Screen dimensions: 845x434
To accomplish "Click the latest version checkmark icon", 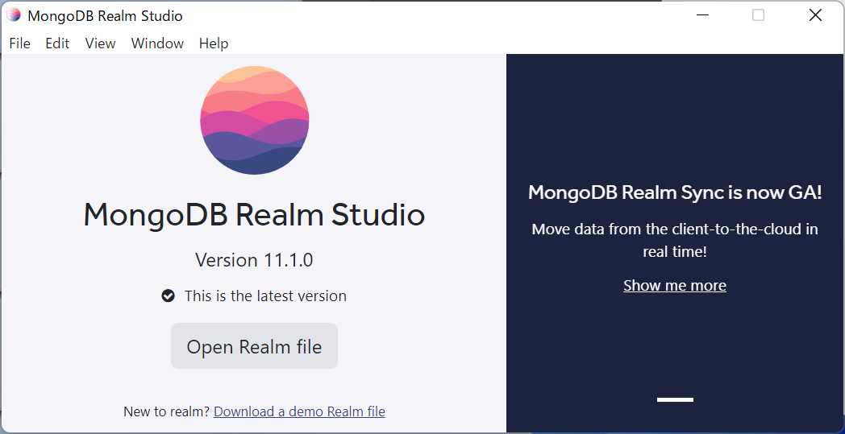I will tap(169, 296).
